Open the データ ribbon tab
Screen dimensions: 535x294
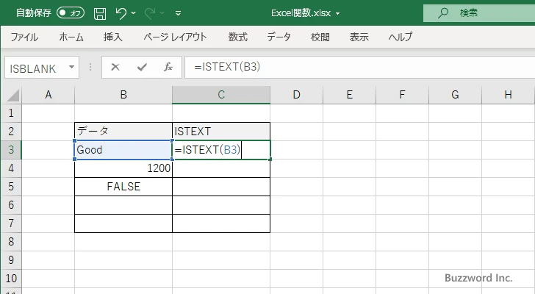(279, 37)
